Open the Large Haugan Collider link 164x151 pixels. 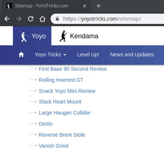[x=65, y=113]
